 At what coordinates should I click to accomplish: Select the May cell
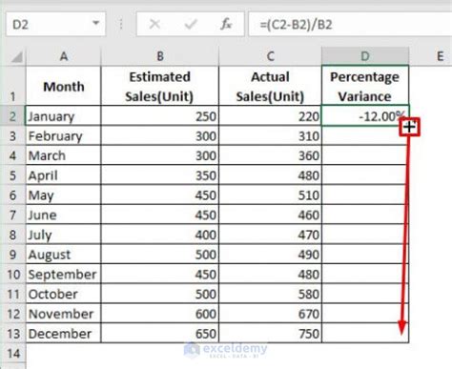click(64, 195)
